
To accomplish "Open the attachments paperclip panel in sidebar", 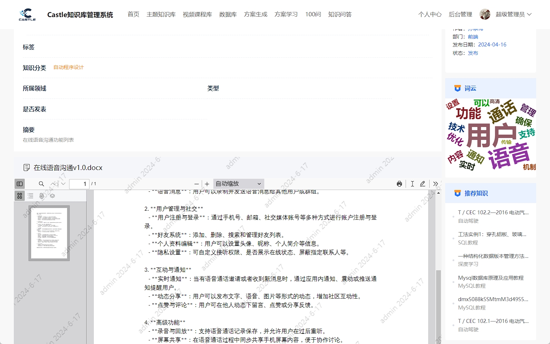I will (x=41, y=195).
